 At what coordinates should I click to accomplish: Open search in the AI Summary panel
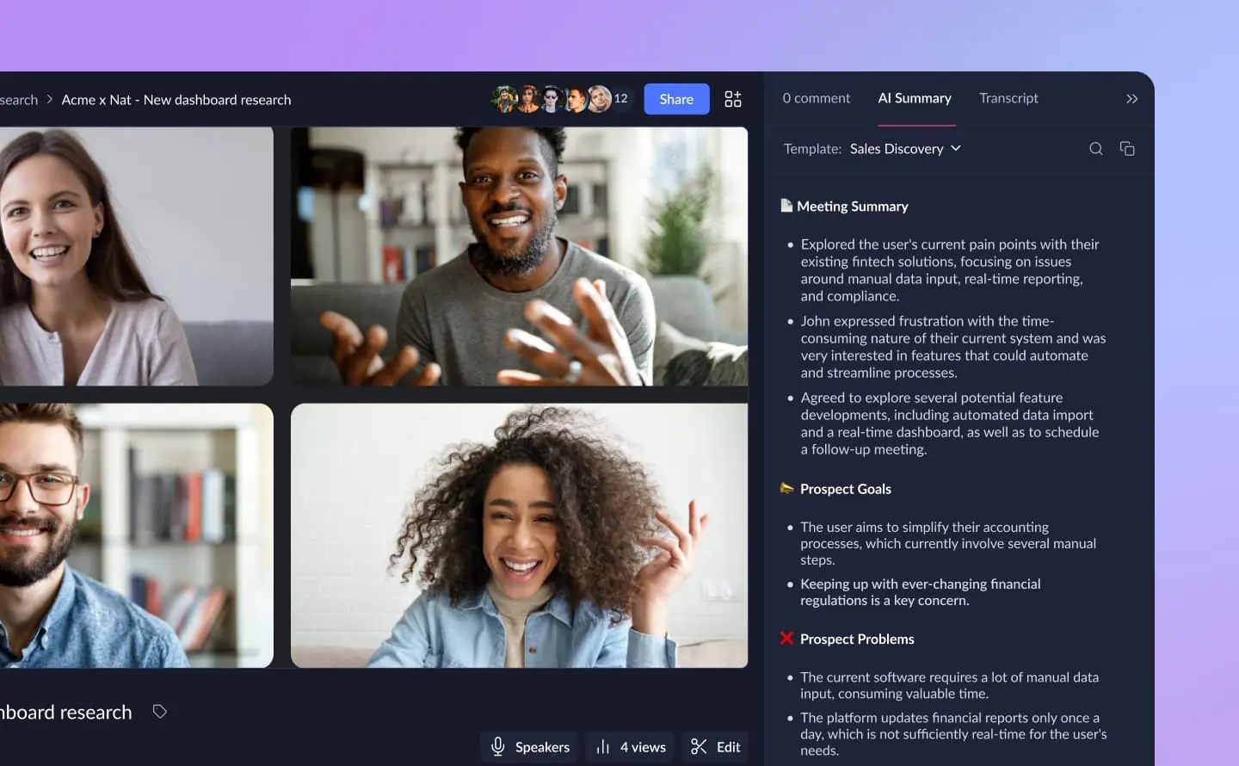pyautogui.click(x=1096, y=148)
